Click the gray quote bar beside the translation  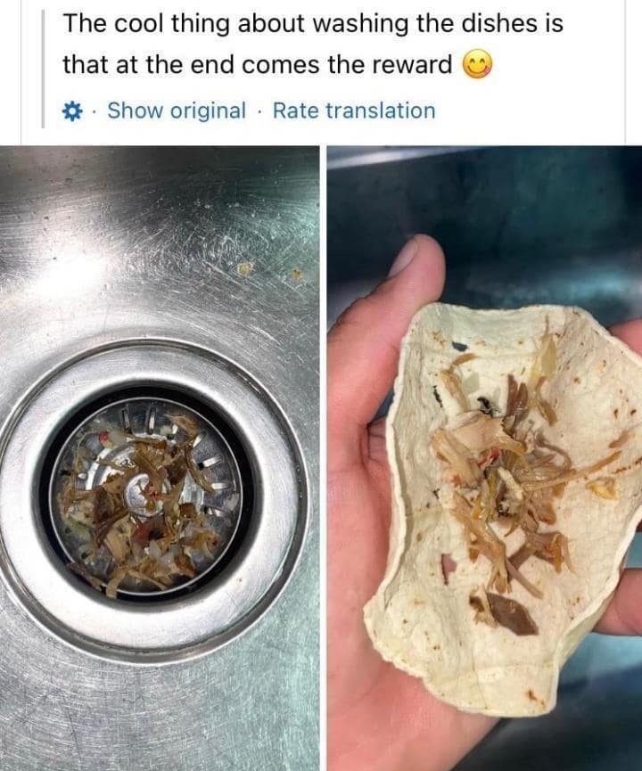(x=44, y=68)
